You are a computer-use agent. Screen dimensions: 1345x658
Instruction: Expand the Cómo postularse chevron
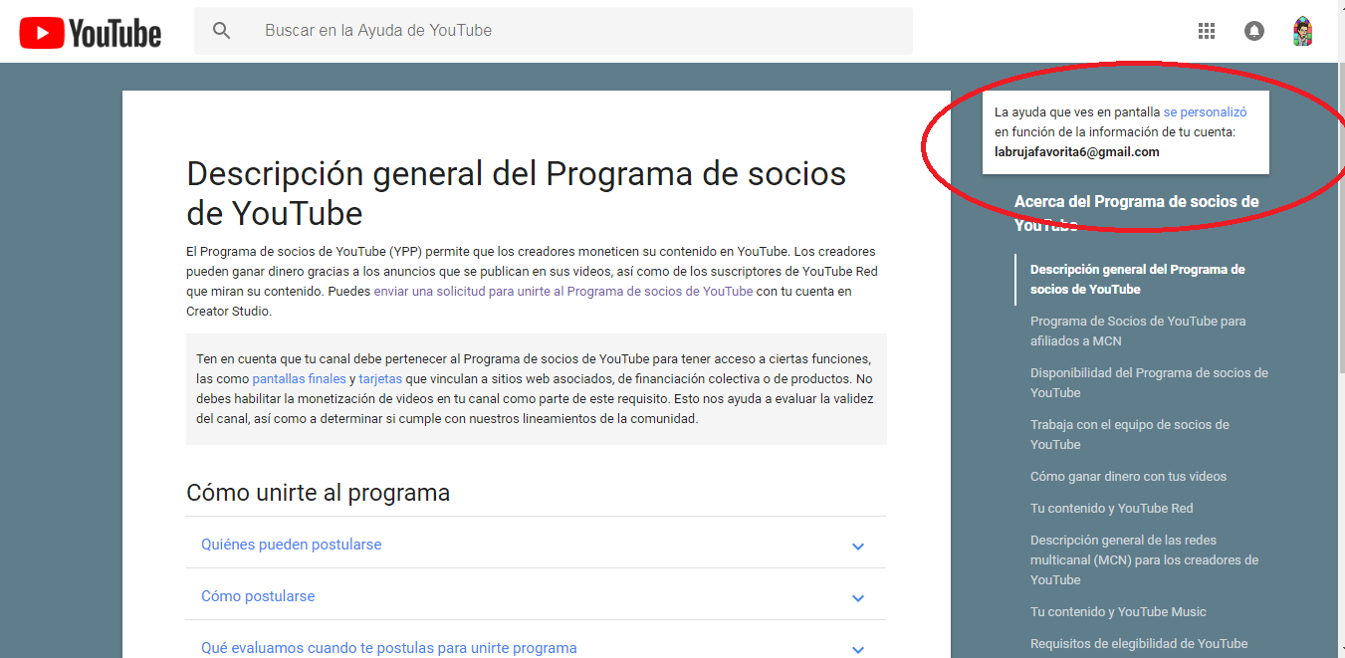point(858,597)
